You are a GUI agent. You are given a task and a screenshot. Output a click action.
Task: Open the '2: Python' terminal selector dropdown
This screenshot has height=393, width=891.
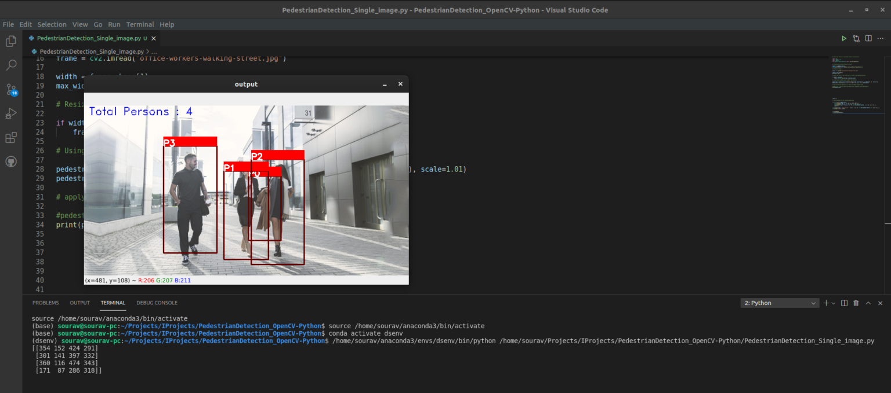point(780,303)
